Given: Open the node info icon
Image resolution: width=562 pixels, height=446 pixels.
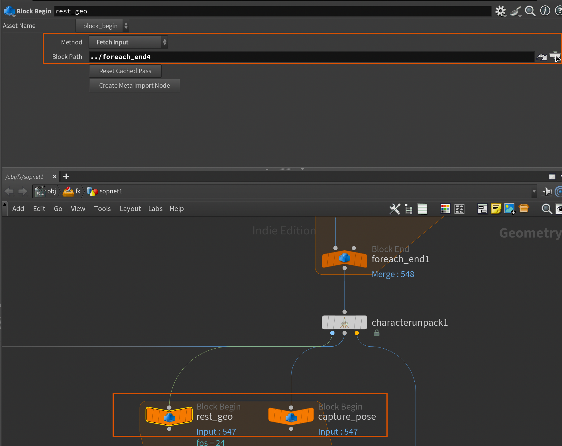Looking at the screenshot, I should pyautogui.click(x=545, y=11).
